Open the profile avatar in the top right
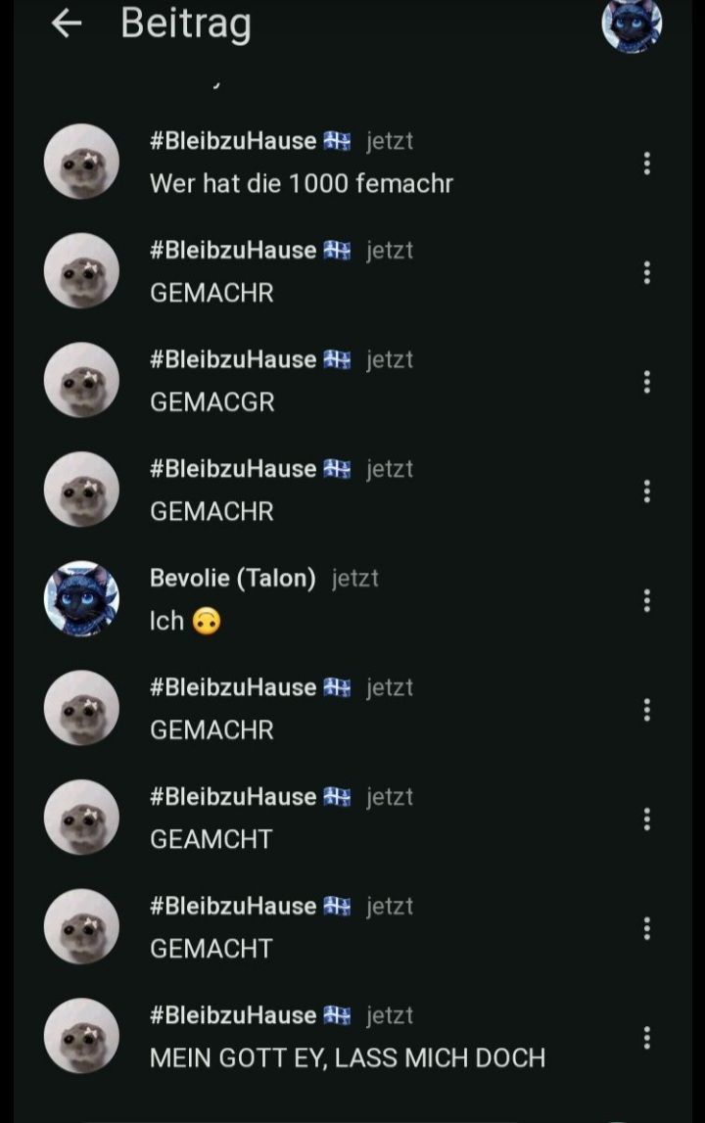Image resolution: width=705 pixels, height=1123 pixels. tap(632, 25)
